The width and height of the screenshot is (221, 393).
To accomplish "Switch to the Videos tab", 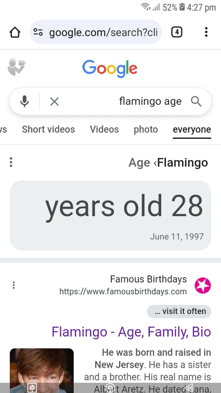I will [x=104, y=129].
